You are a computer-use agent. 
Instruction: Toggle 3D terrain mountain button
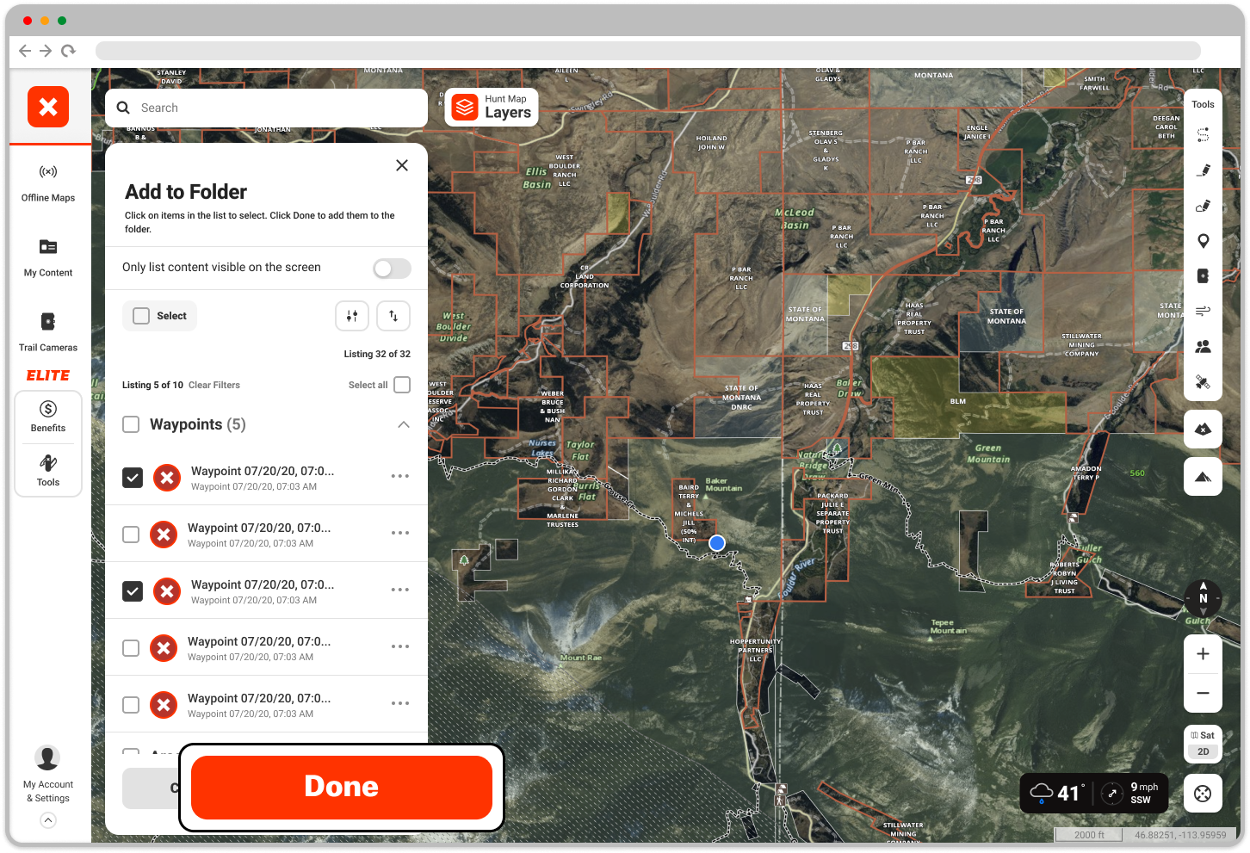pyautogui.click(x=1203, y=477)
